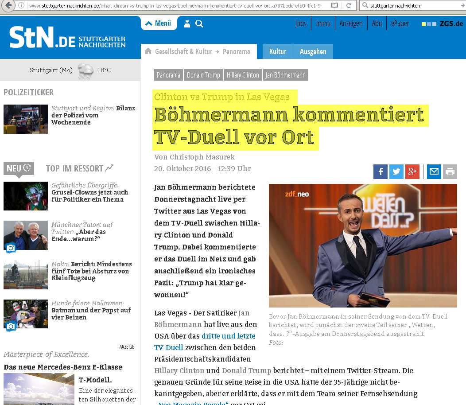Select the TOP IM RESSORT tab
The width and height of the screenshot is (466, 405).
click(80, 168)
